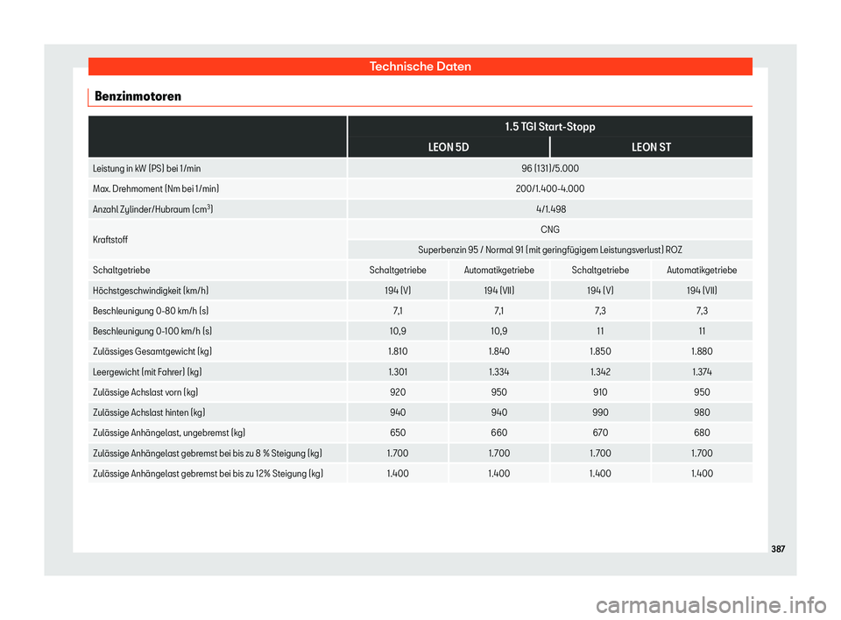Click the page number '387'

[778, 549]
